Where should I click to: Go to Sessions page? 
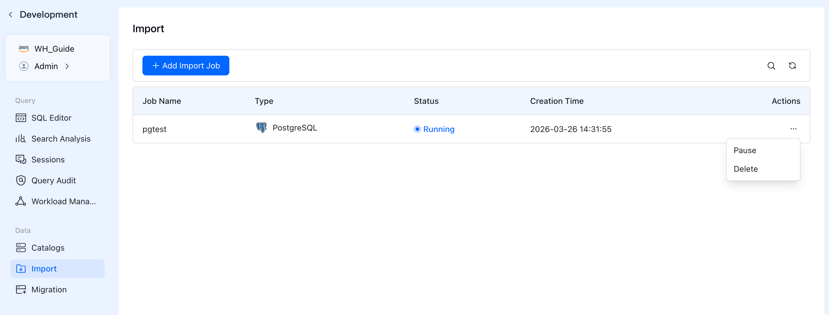[48, 160]
